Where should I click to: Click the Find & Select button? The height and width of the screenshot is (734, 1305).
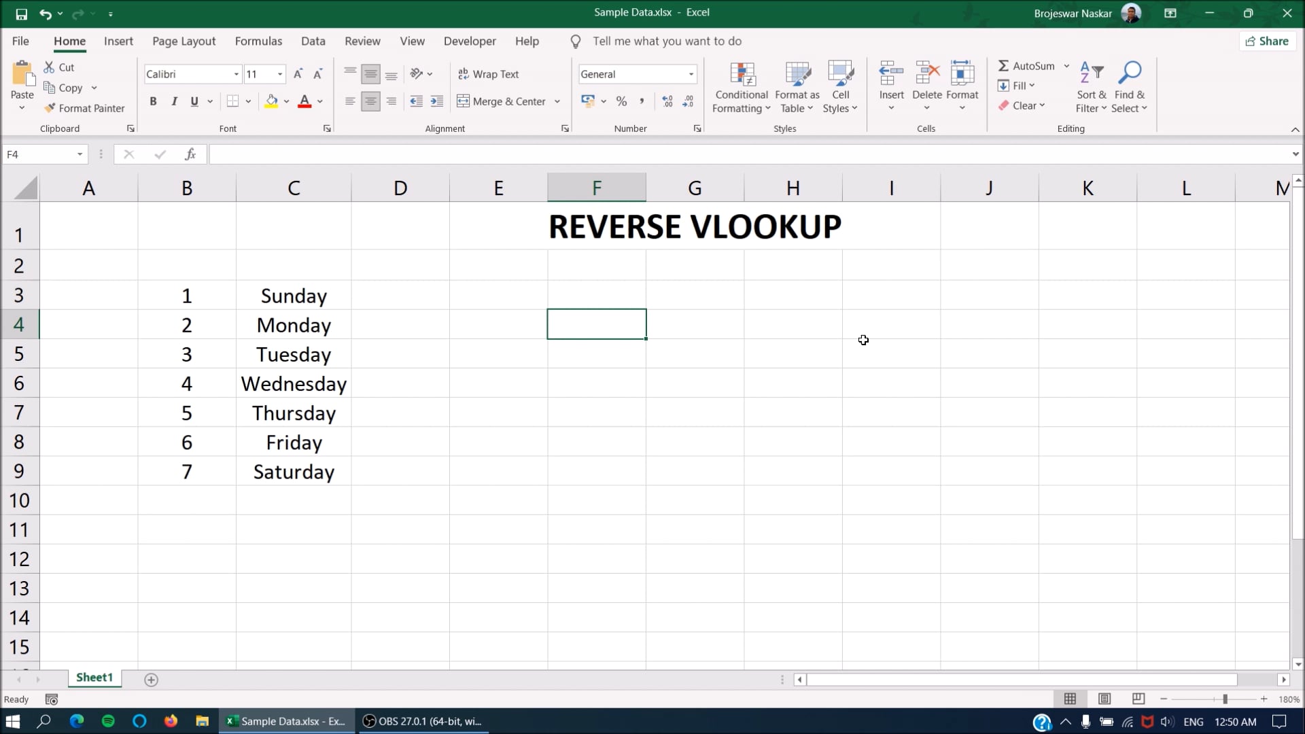coord(1130,88)
